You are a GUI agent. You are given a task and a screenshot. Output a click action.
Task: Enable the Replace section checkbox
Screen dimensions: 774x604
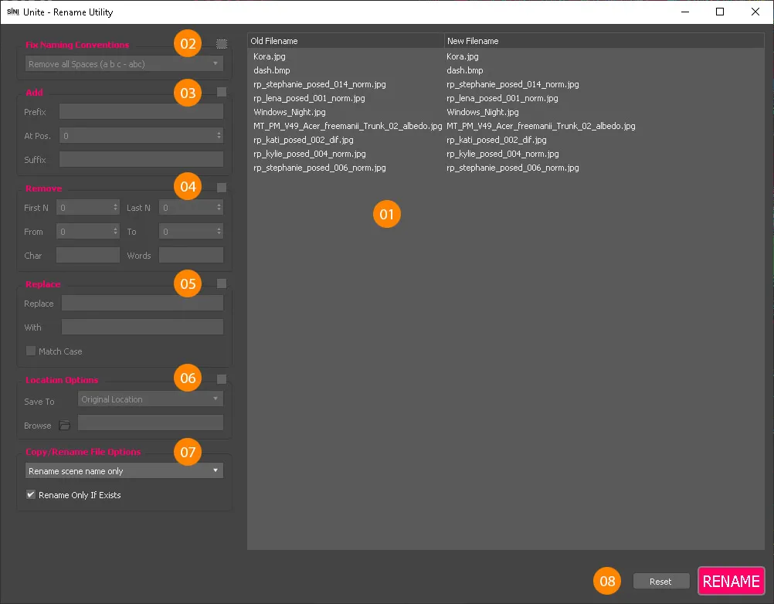[x=222, y=283]
